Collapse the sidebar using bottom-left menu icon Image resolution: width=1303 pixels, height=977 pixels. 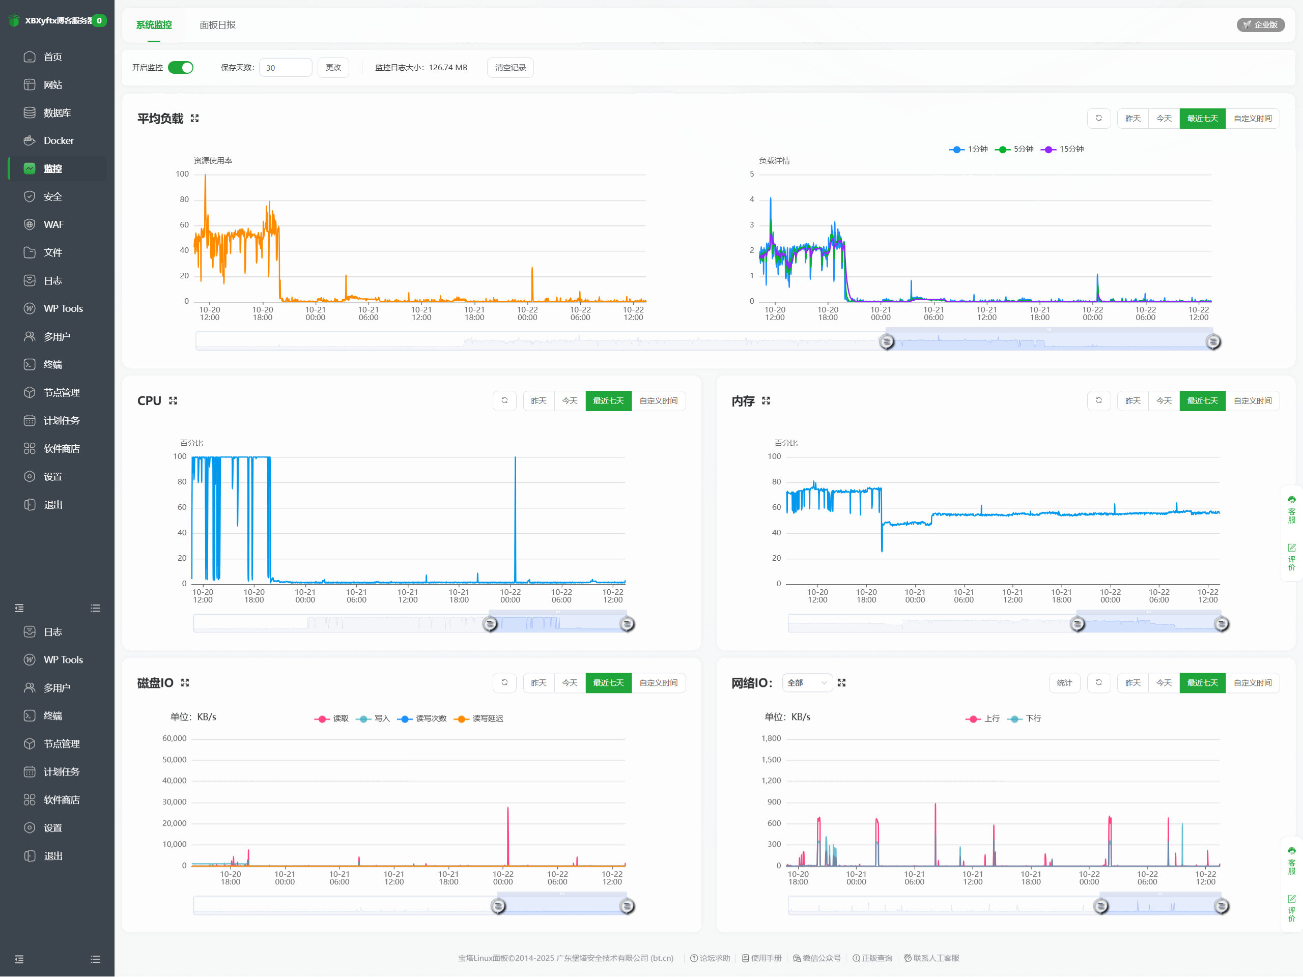click(19, 959)
